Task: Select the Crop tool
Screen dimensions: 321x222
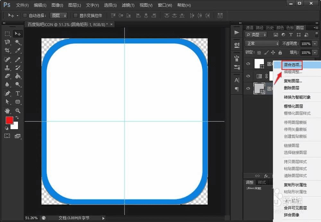Action: point(7,50)
